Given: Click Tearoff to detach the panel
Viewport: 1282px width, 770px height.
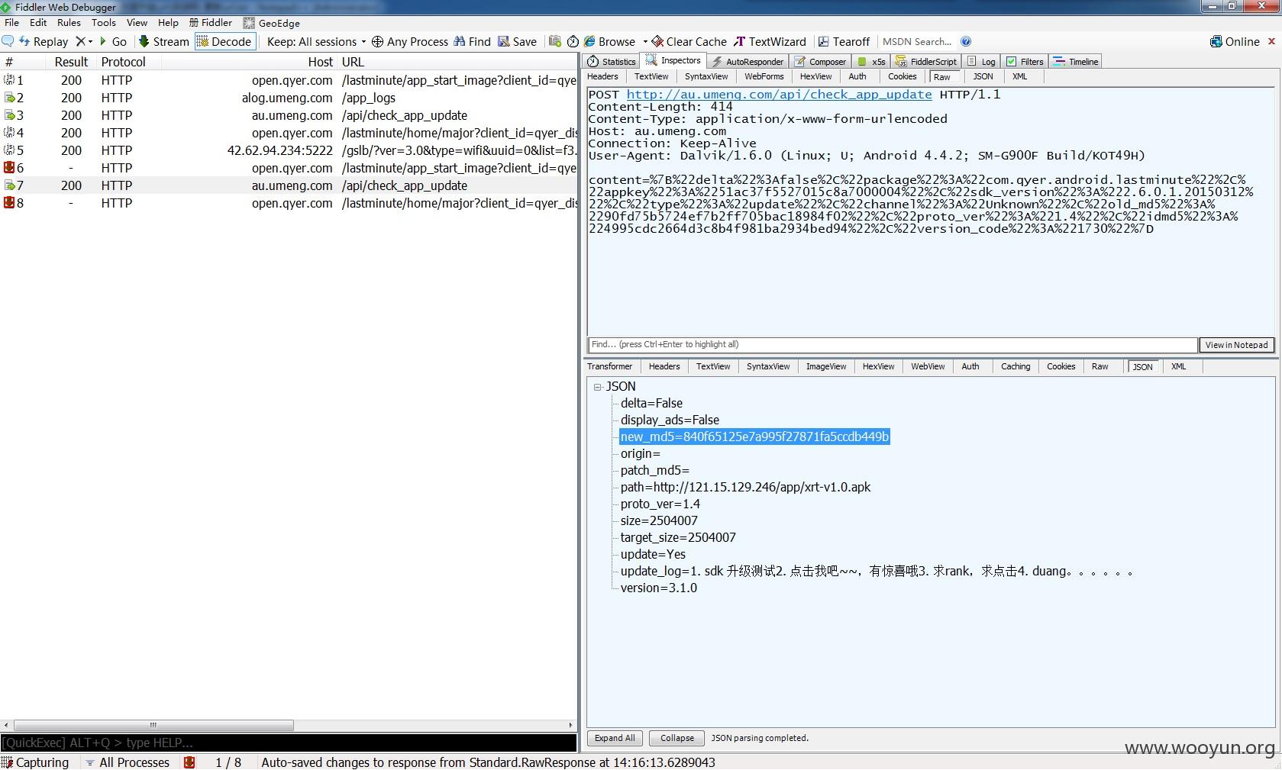Looking at the screenshot, I should 844,41.
